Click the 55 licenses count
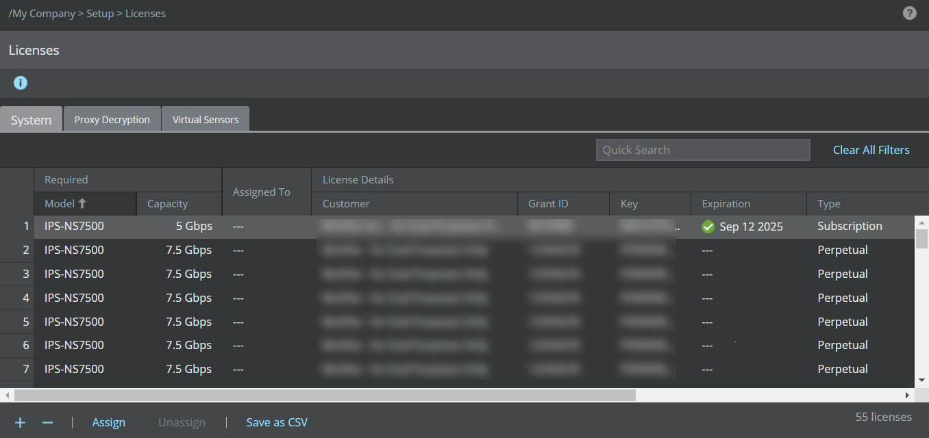Image resolution: width=929 pixels, height=438 pixels. pyautogui.click(x=884, y=417)
